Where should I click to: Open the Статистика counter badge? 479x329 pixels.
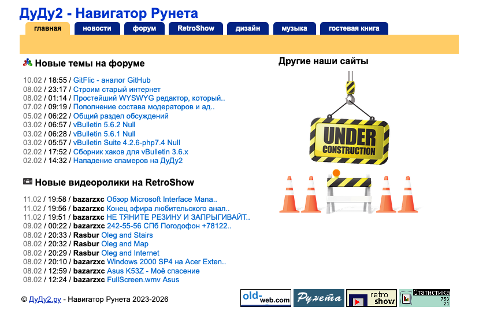[x=424, y=298]
